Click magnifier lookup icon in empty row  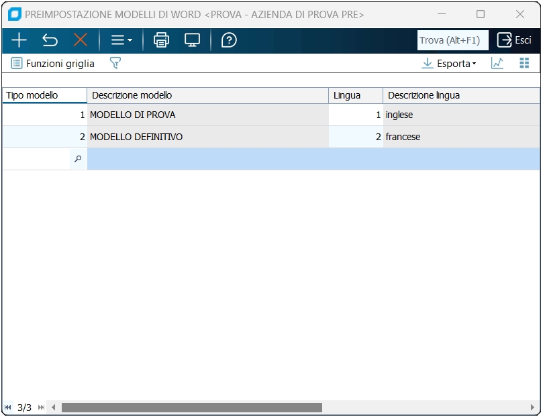[78, 159]
